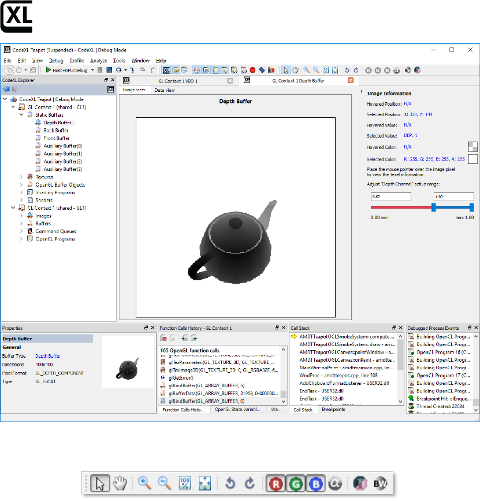Click the statistics bar chart toolbar icon
The width and height of the screenshot is (480, 501).
coord(271,70)
